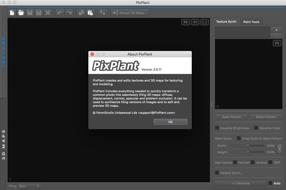Adjust the Width seed scale slider
286x190 pixels.
click(x=247, y=146)
